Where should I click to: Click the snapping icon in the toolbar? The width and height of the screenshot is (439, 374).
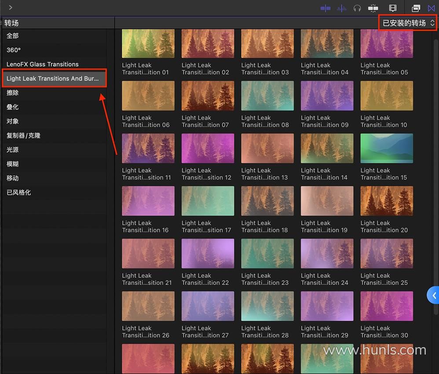373,8
